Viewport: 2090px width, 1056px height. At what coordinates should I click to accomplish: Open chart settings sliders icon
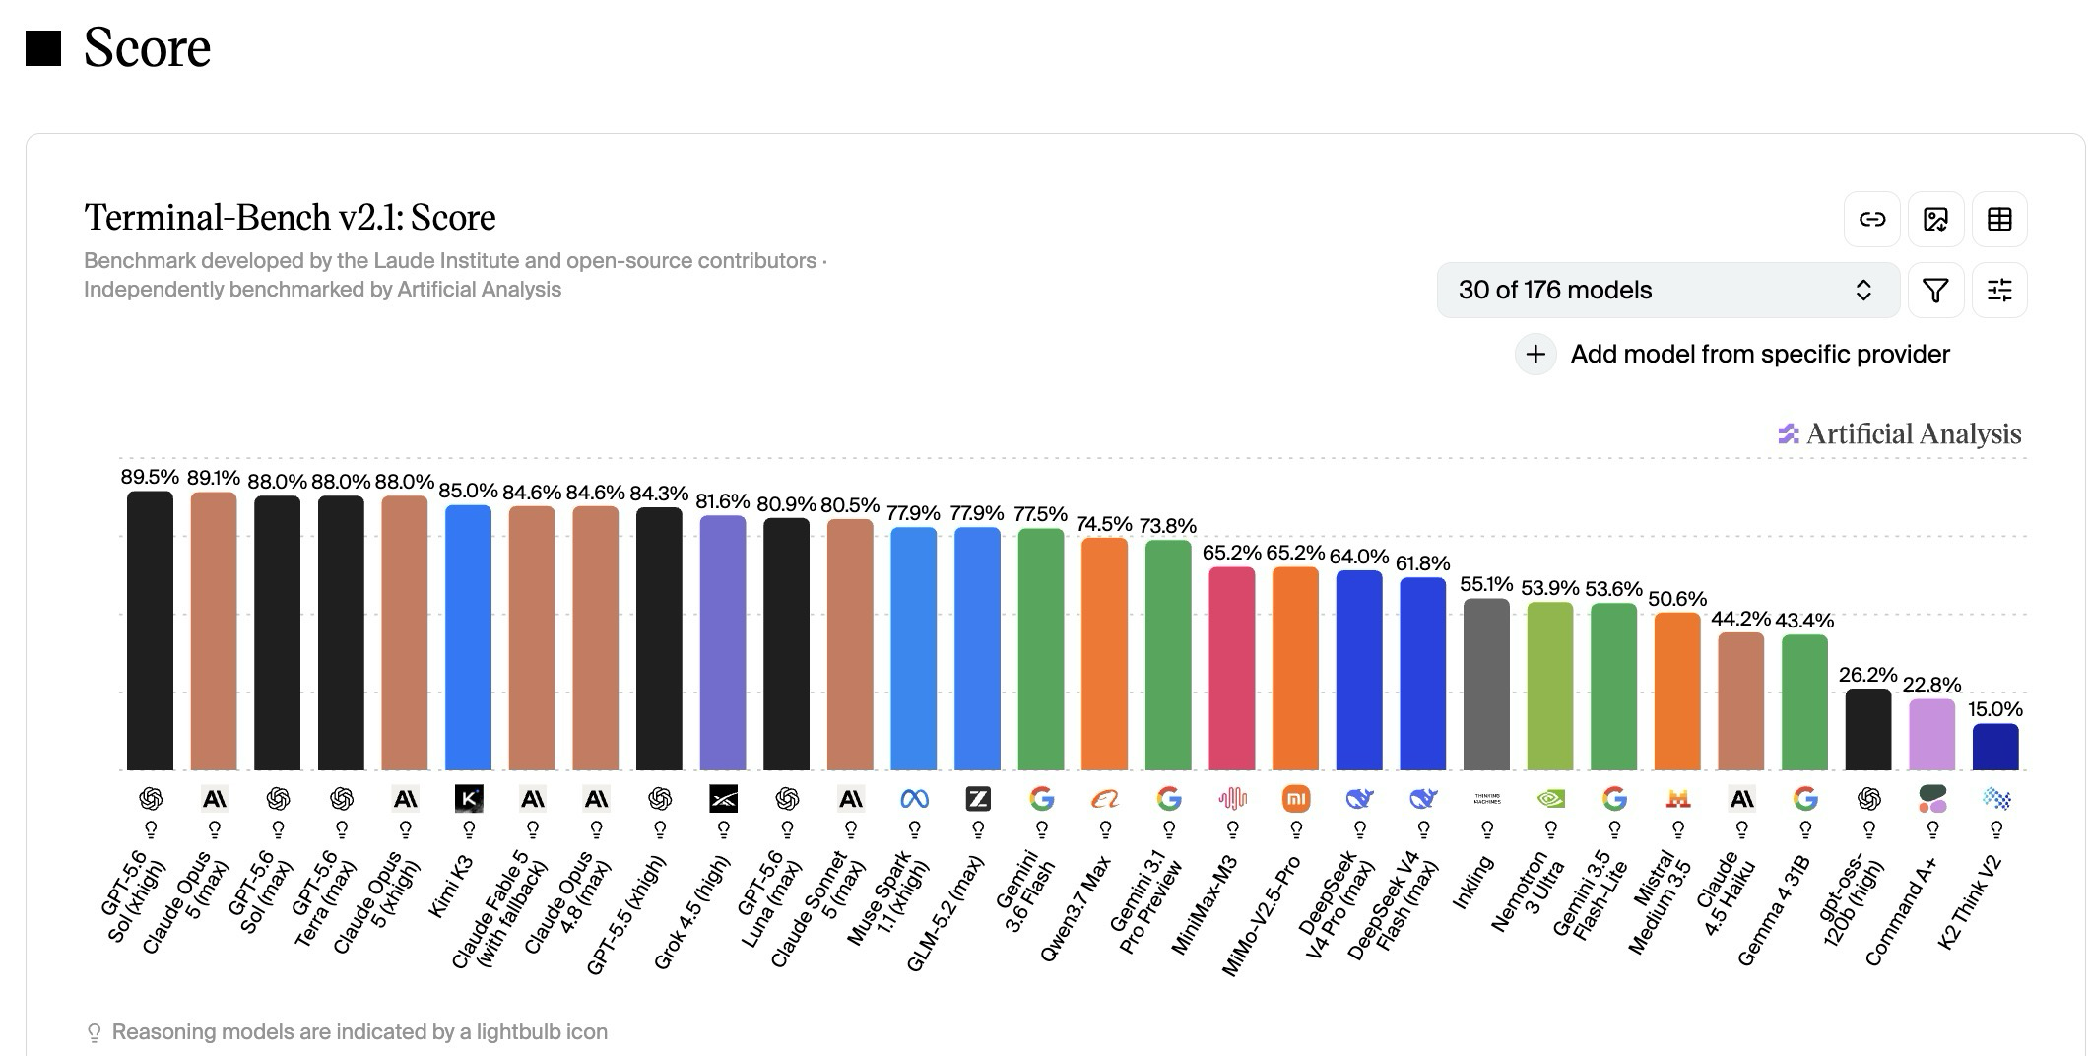[1999, 290]
